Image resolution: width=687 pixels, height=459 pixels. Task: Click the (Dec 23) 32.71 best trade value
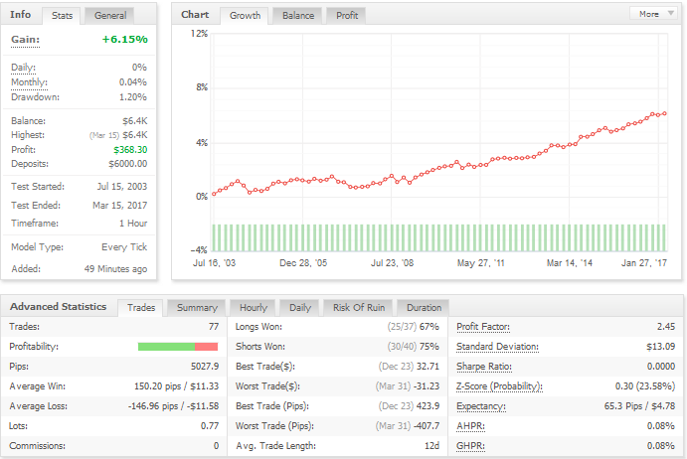point(409,367)
